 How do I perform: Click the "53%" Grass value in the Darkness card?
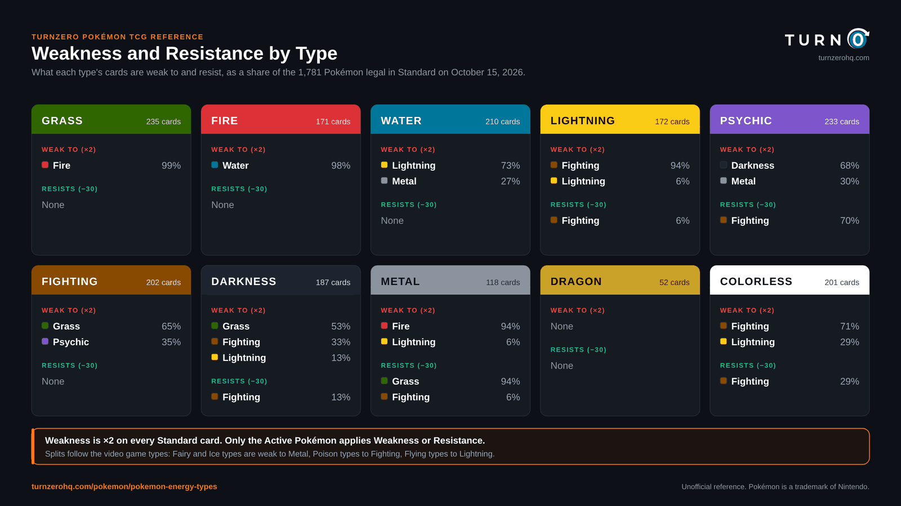[341, 326]
